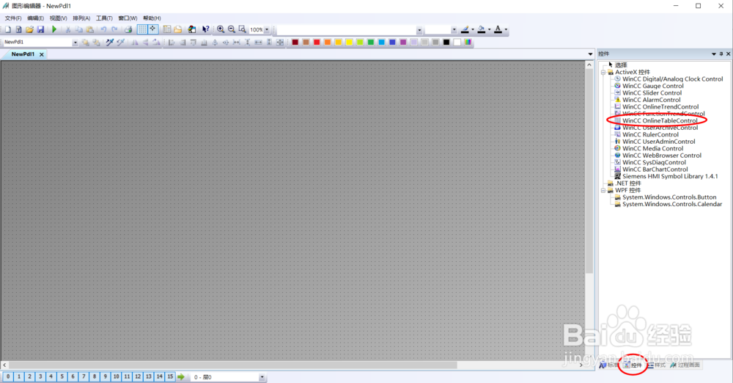Open the 文件(F) menu
Viewport: 733px width, 383px height.
pos(13,18)
